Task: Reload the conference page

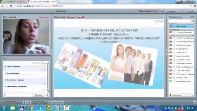Action: click(11, 6)
